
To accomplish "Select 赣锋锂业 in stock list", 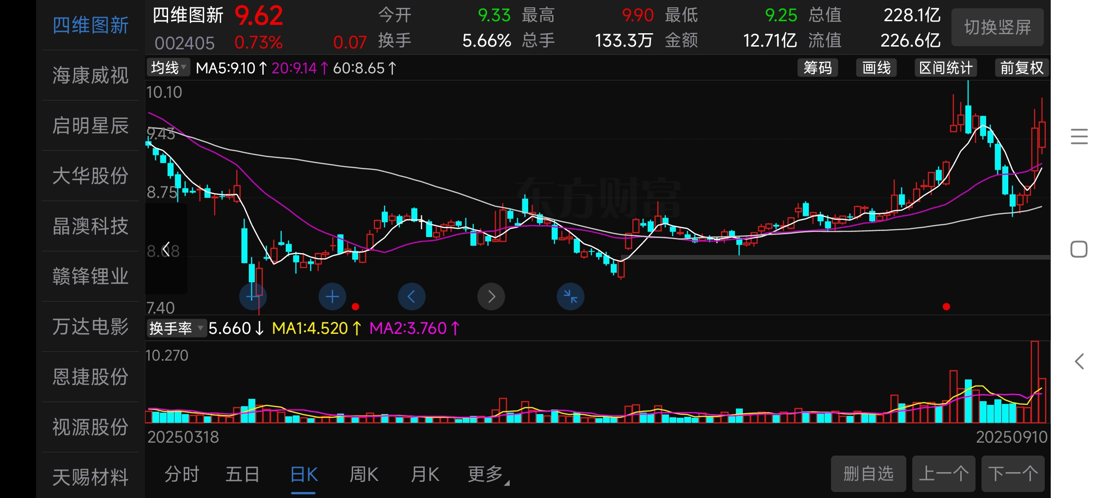I will 90,276.
